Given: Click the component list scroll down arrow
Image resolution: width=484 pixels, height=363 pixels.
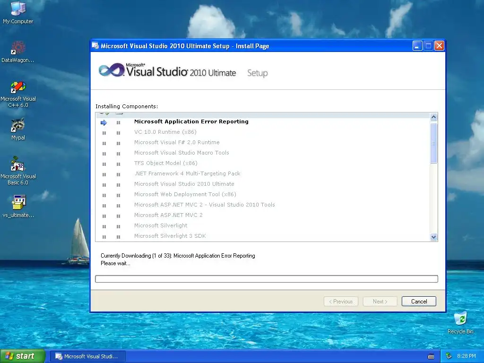Looking at the screenshot, I should click(433, 237).
